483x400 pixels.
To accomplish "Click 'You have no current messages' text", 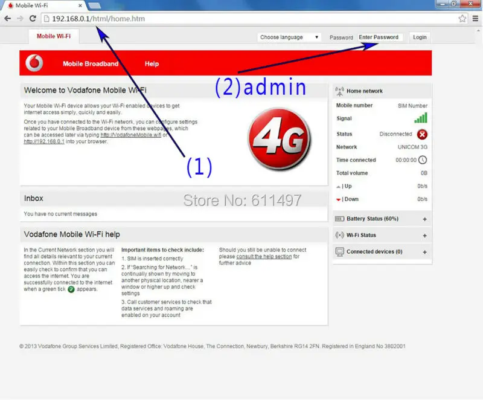I will (x=60, y=214).
